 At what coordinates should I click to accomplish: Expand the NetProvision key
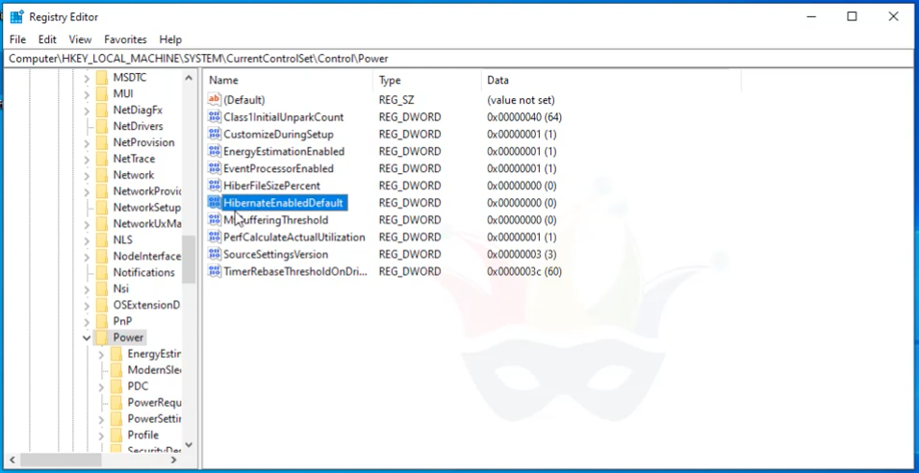[87, 143]
